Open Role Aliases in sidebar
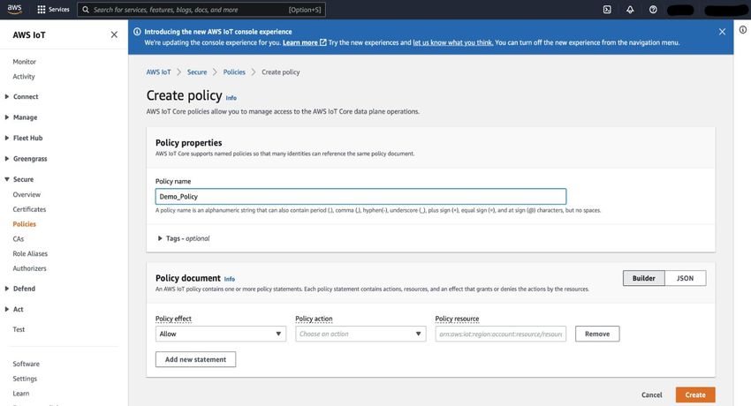The height and width of the screenshot is (406, 751). point(30,253)
